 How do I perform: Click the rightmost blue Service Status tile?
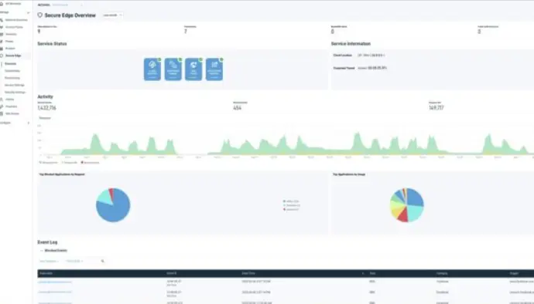pyautogui.click(x=214, y=69)
